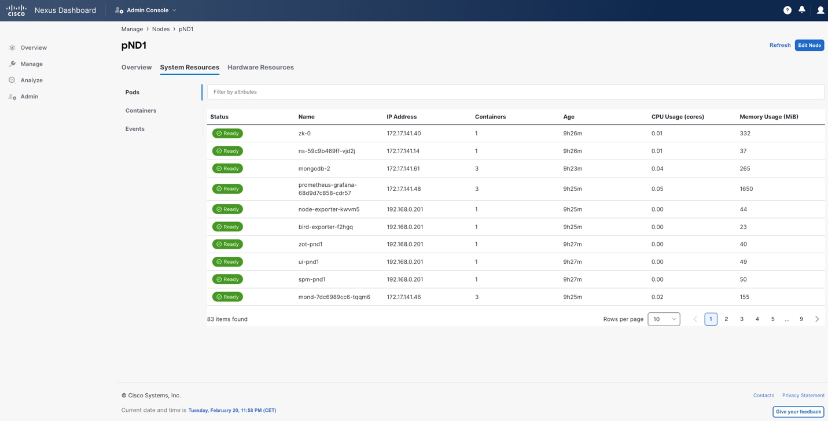Click the Manage breadcrumb
This screenshot has height=421, width=828.
tap(132, 29)
